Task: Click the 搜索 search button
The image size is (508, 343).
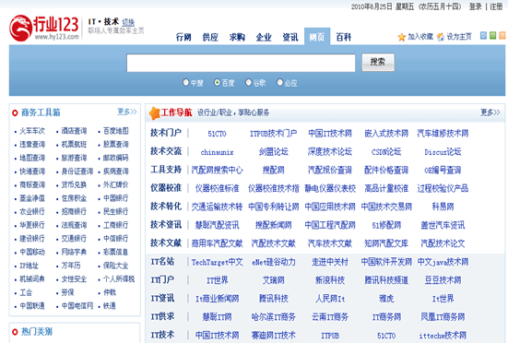Action: click(378, 62)
